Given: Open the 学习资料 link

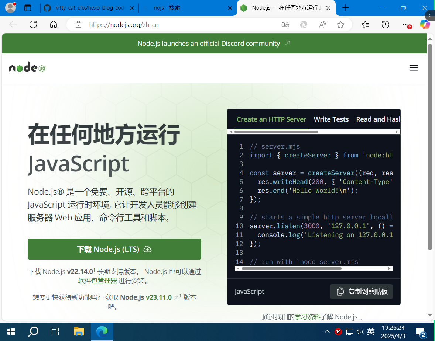Looking at the screenshot, I should [x=307, y=317].
